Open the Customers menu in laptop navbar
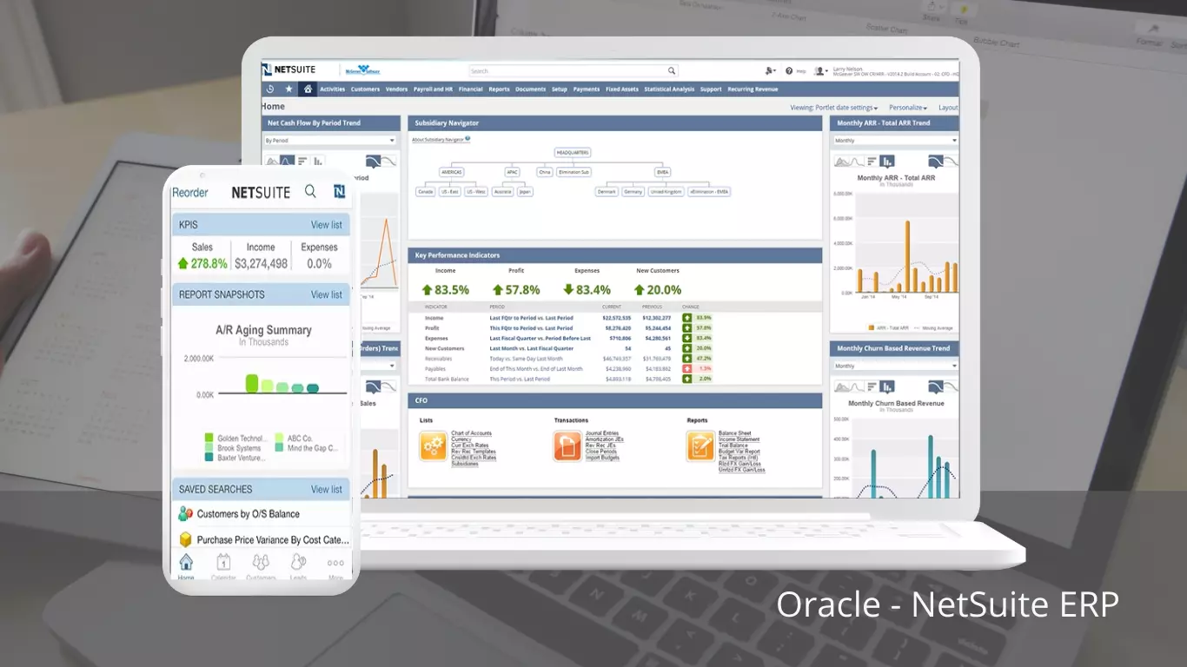The image size is (1187, 667). [x=365, y=89]
